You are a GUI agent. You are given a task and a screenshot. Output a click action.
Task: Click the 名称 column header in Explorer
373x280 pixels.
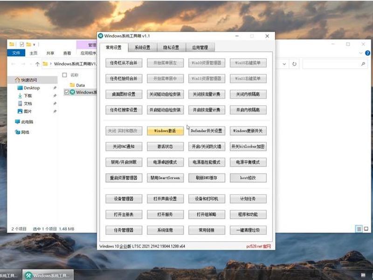[75, 75]
